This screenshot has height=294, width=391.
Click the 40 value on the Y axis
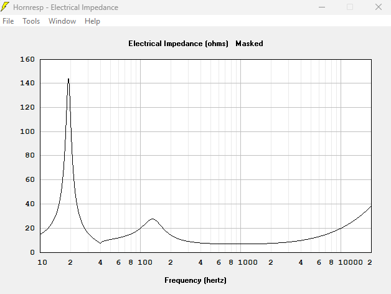click(x=30, y=204)
